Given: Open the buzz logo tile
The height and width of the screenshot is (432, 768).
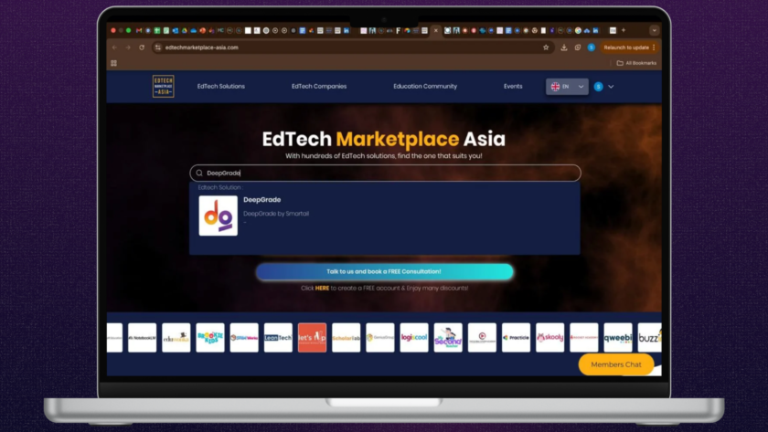Looking at the screenshot, I should 649,338.
